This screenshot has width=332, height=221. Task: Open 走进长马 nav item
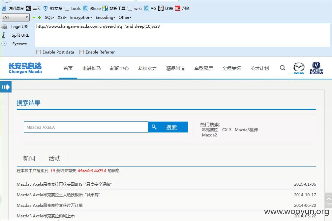[x=91, y=68]
